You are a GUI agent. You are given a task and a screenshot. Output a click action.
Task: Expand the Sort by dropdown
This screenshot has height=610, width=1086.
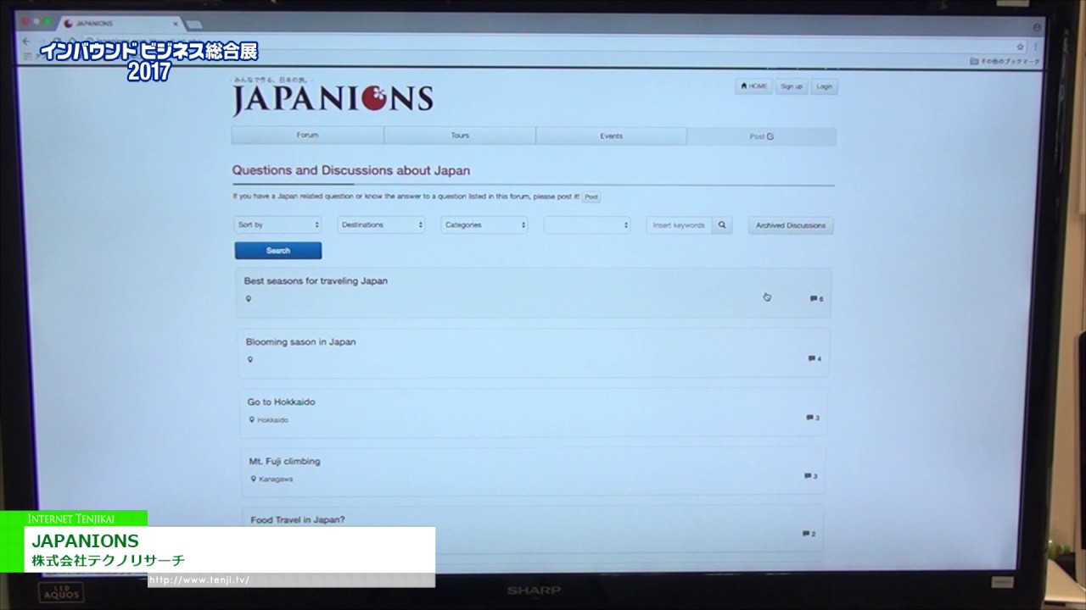click(277, 225)
